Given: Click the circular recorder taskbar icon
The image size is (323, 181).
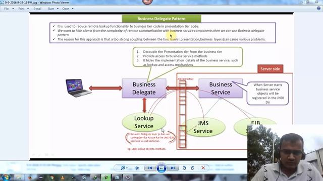Looking at the screenshot, I should [128, 177].
